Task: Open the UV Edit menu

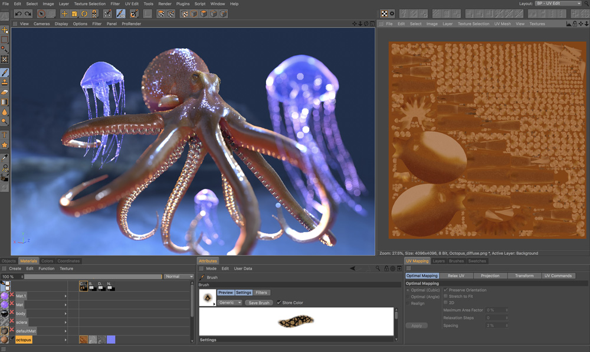Action: (x=132, y=4)
